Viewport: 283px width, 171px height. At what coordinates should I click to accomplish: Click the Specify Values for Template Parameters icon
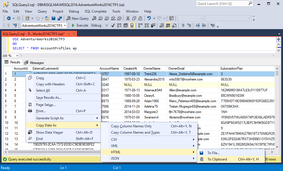pyautogui.click(x=212, y=26)
